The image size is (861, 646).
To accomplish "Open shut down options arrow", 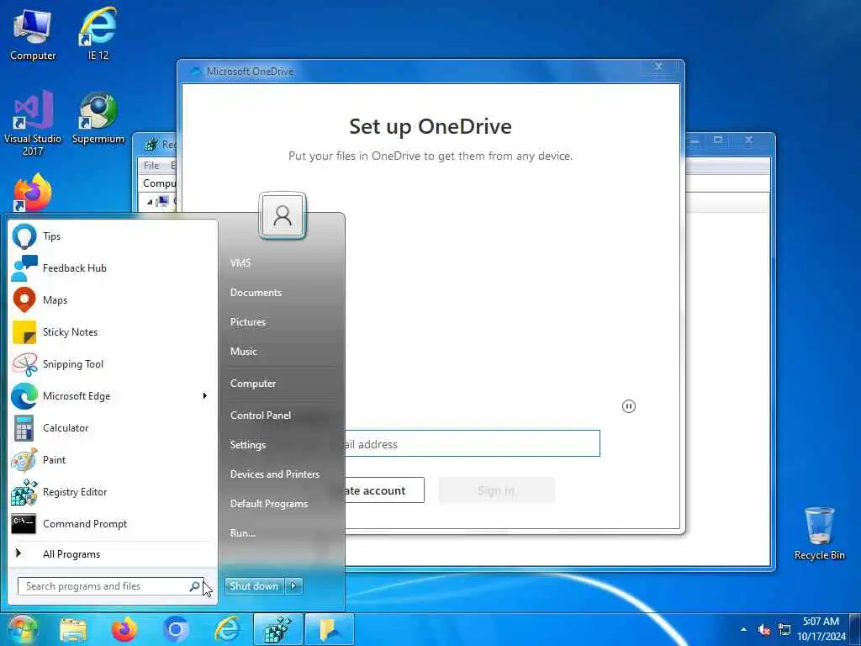I will pyautogui.click(x=293, y=586).
